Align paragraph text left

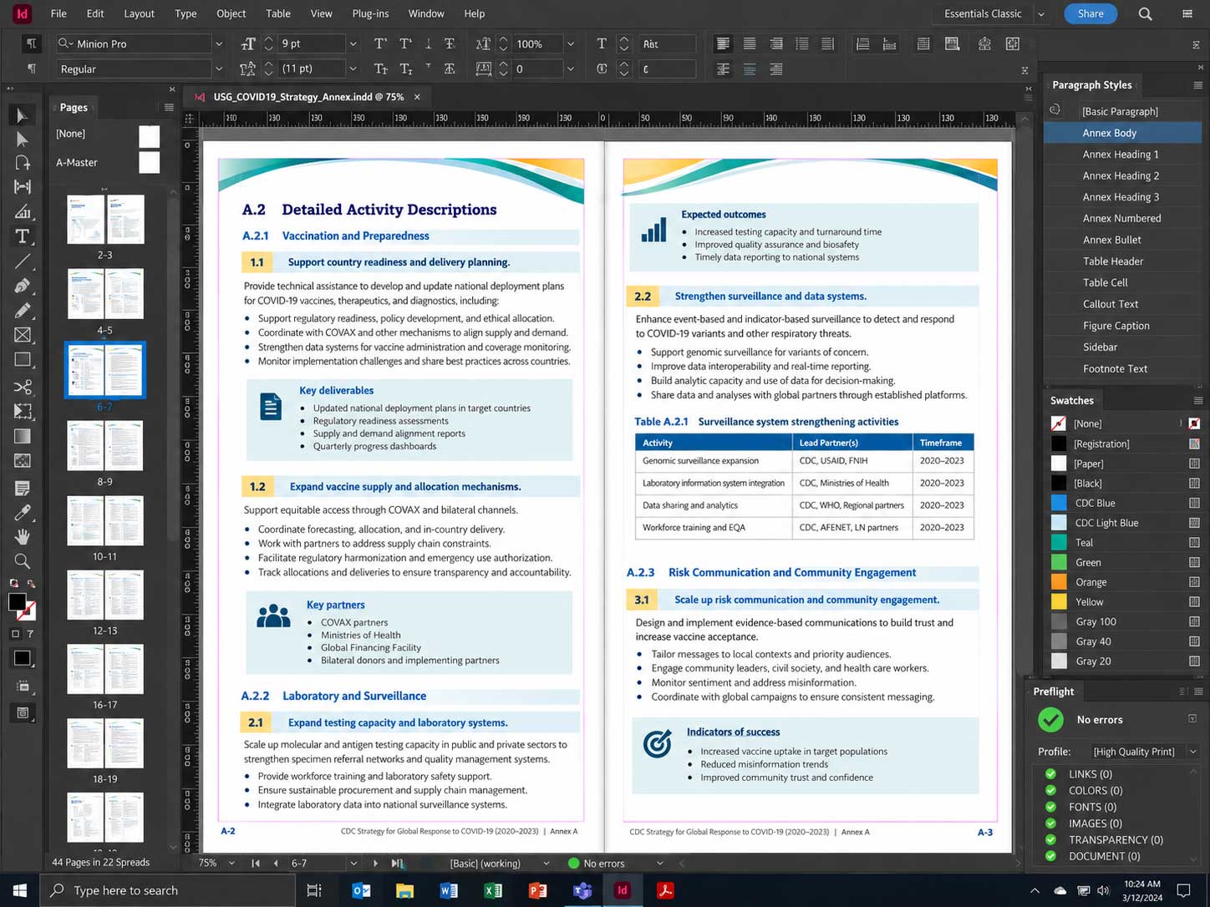723,43
